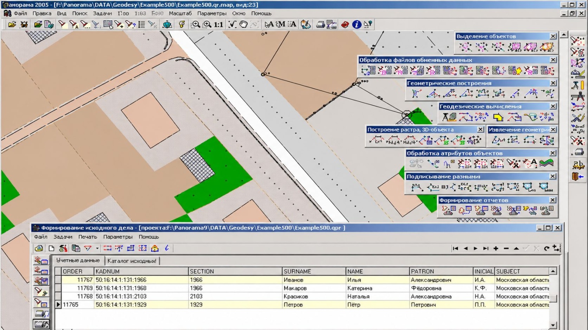
Task: Open the Масштаб menu
Action: (180, 13)
